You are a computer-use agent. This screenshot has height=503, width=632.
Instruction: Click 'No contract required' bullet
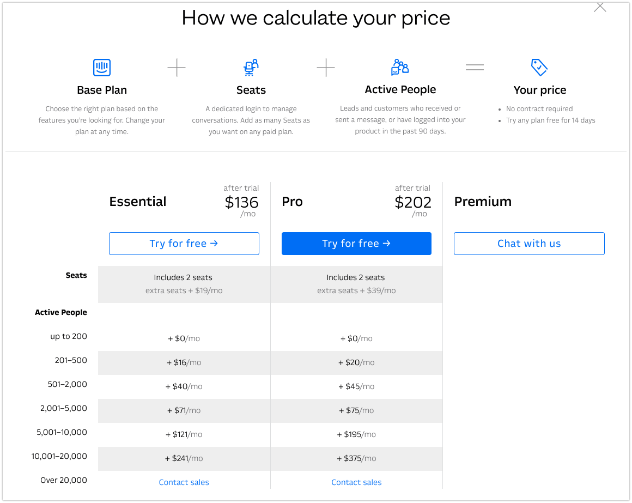click(539, 109)
